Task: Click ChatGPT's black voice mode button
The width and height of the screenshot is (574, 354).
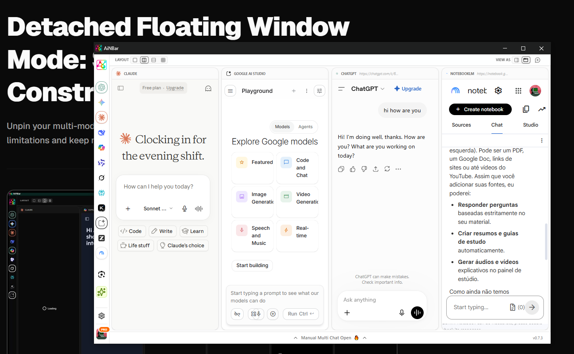Action: (417, 313)
